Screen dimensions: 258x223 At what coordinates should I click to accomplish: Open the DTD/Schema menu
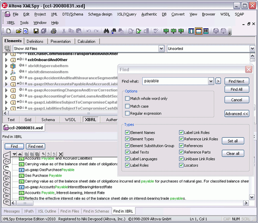point(73,14)
